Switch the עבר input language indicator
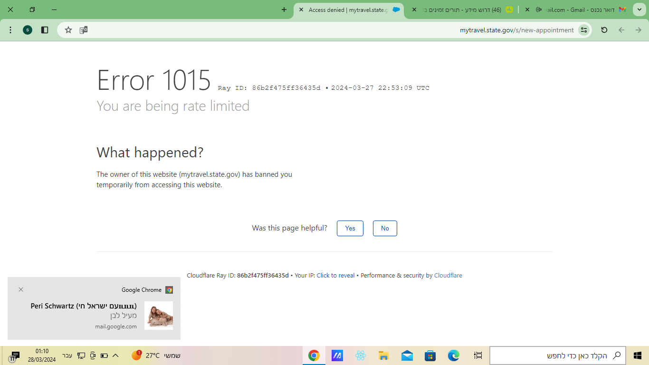 (67, 355)
